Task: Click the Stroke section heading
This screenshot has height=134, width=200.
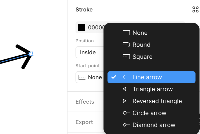Action: coord(84,10)
